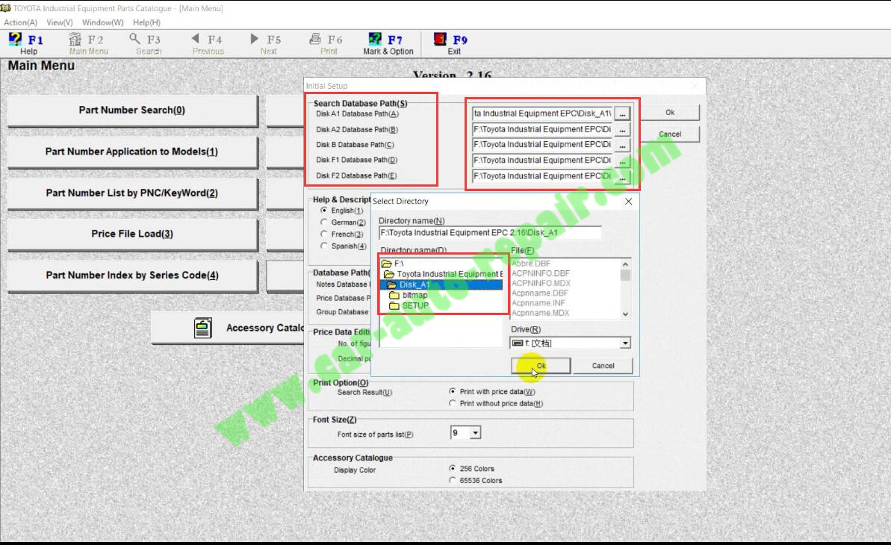Click Acpnname.MDX in the file list
Viewport: 891px width, 545px height.
(x=541, y=313)
